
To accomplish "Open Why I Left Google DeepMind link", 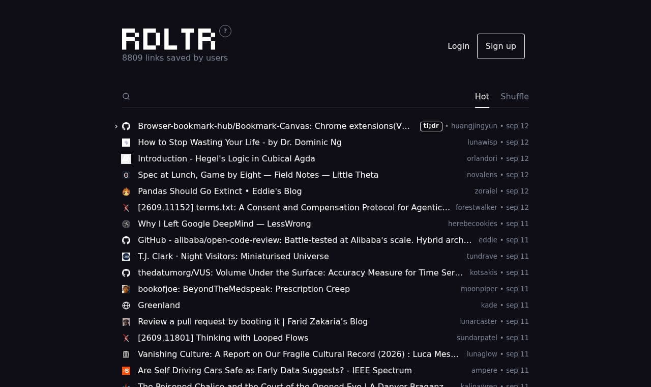I will click(224, 224).
